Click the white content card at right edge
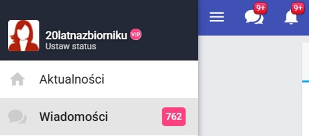The image size is (309, 136). point(305,61)
